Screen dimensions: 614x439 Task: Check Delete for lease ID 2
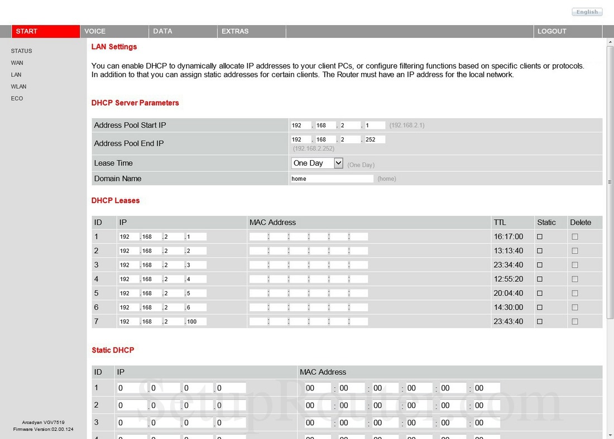575,251
